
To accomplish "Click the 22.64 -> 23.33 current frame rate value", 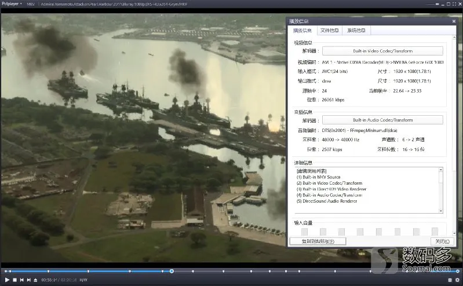I will click(x=407, y=91).
